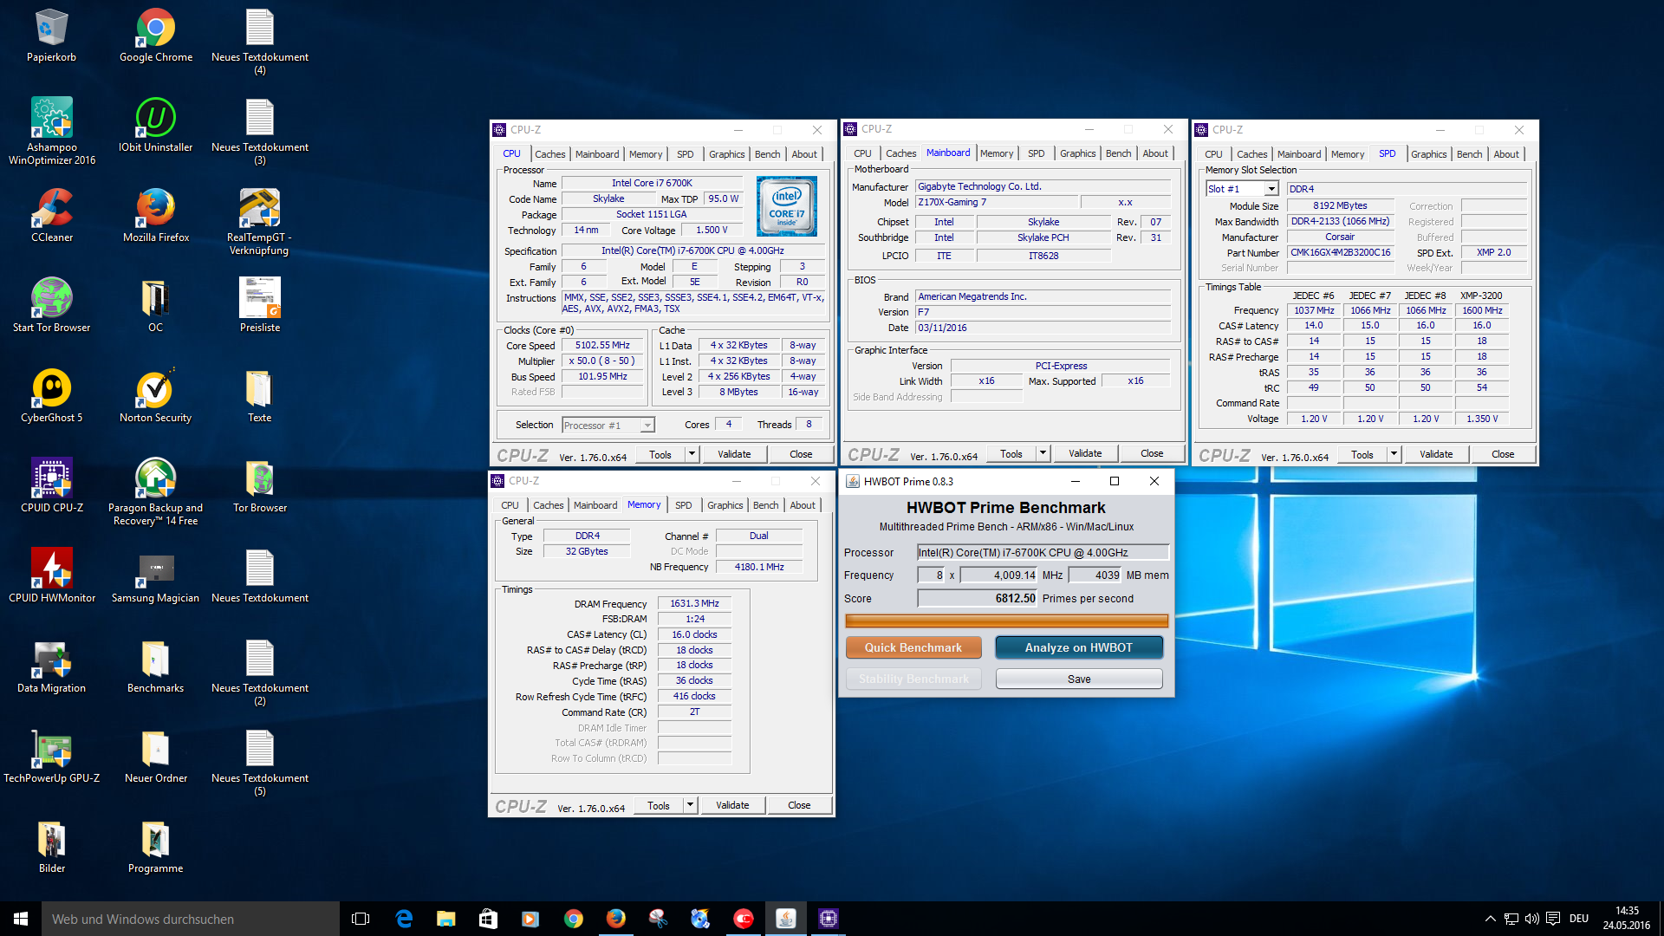Open File Explorer in the taskbar
The image size is (1664, 936).
pyautogui.click(x=445, y=919)
